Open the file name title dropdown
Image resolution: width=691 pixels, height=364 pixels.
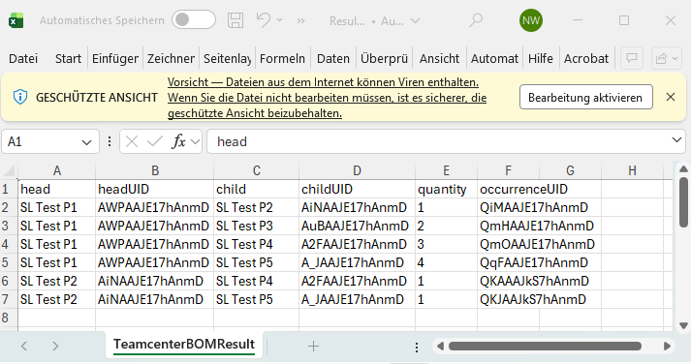[415, 20]
